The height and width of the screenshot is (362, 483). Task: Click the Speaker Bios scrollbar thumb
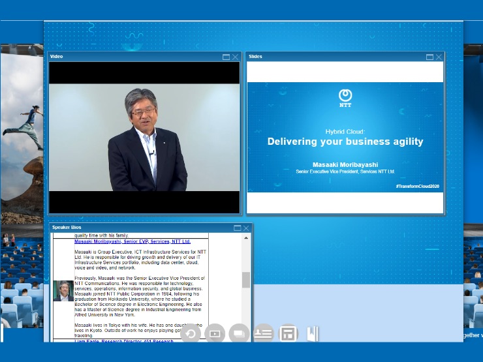pyautogui.click(x=246, y=280)
